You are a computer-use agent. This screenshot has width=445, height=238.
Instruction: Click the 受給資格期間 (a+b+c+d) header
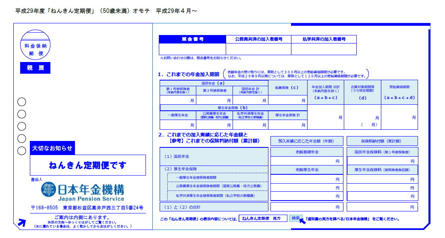pos(399,93)
